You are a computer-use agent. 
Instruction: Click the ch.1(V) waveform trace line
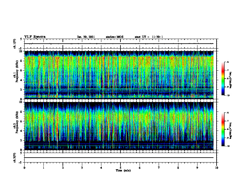coord(119,44)
